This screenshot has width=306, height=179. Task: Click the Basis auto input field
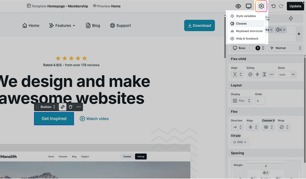[x=284, y=74]
